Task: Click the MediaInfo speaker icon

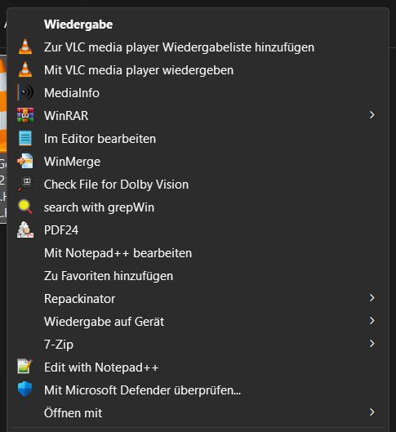Action: click(x=25, y=92)
